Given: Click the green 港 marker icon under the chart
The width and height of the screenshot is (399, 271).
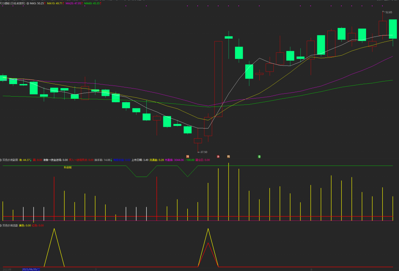Looking at the screenshot, I should 259,157.
